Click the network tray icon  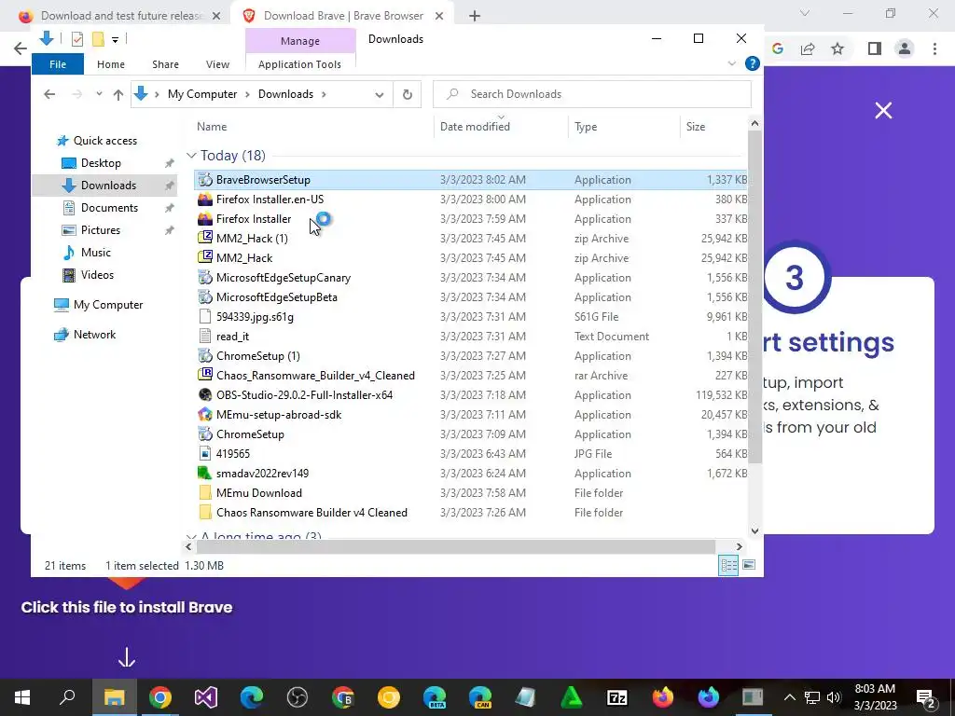click(812, 697)
